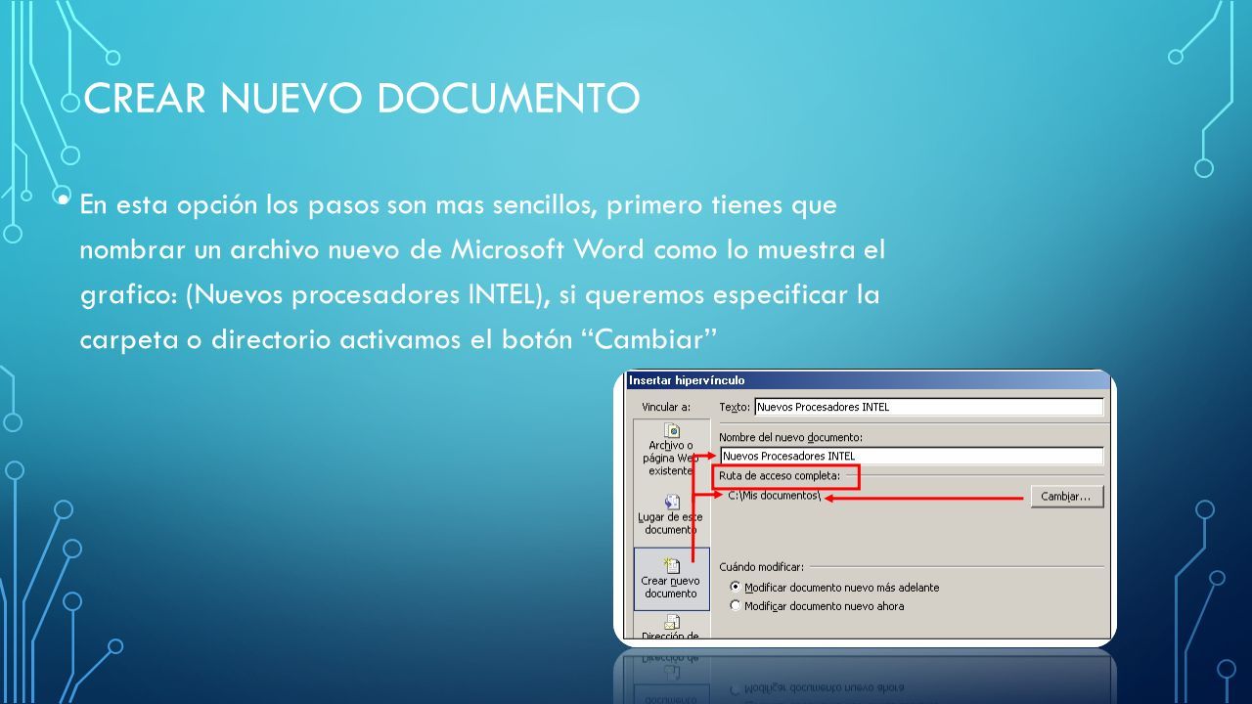1252x704 pixels.
Task: Focus the 'Texto' input field
Action: click(929, 407)
